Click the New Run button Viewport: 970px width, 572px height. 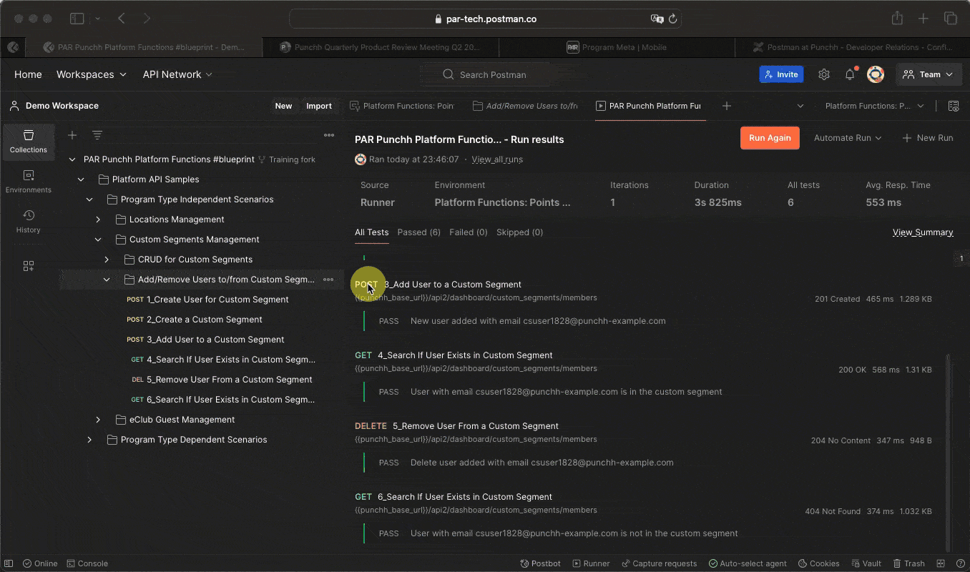[928, 138]
